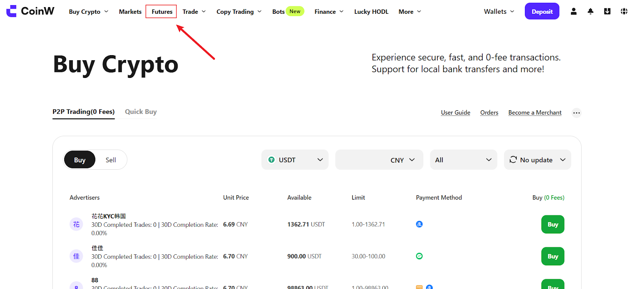Click the Available column header
Screen dimensions: 630x289
pyautogui.click(x=299, y=198)
